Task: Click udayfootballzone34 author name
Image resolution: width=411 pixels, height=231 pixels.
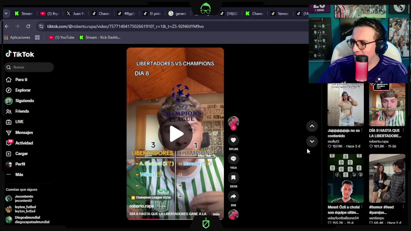Action: [x=343, y=218]
